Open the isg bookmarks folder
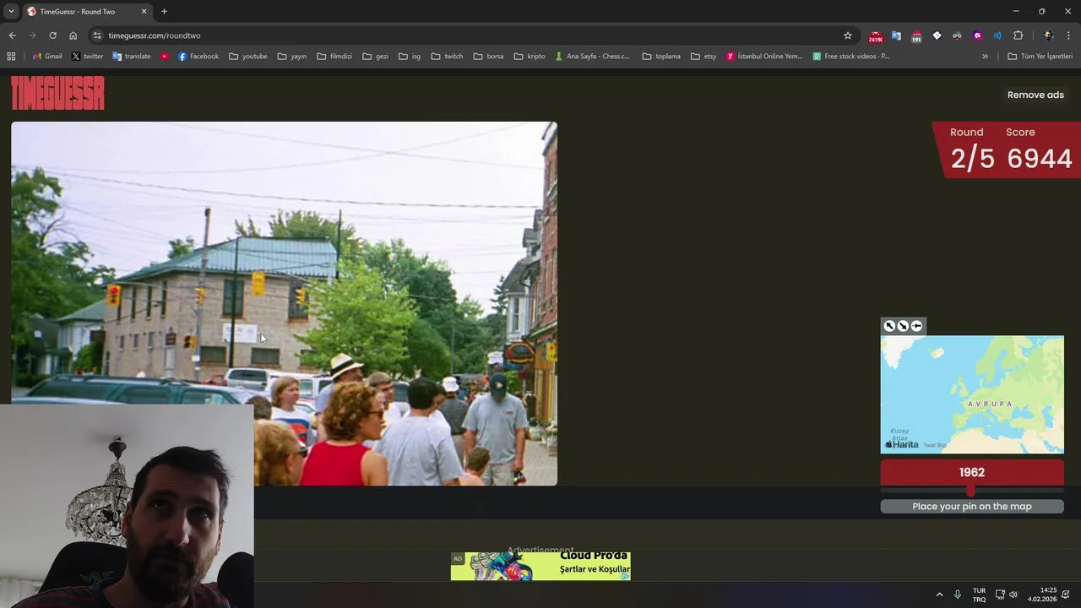1081x608 pixels. tap(410, 57)
